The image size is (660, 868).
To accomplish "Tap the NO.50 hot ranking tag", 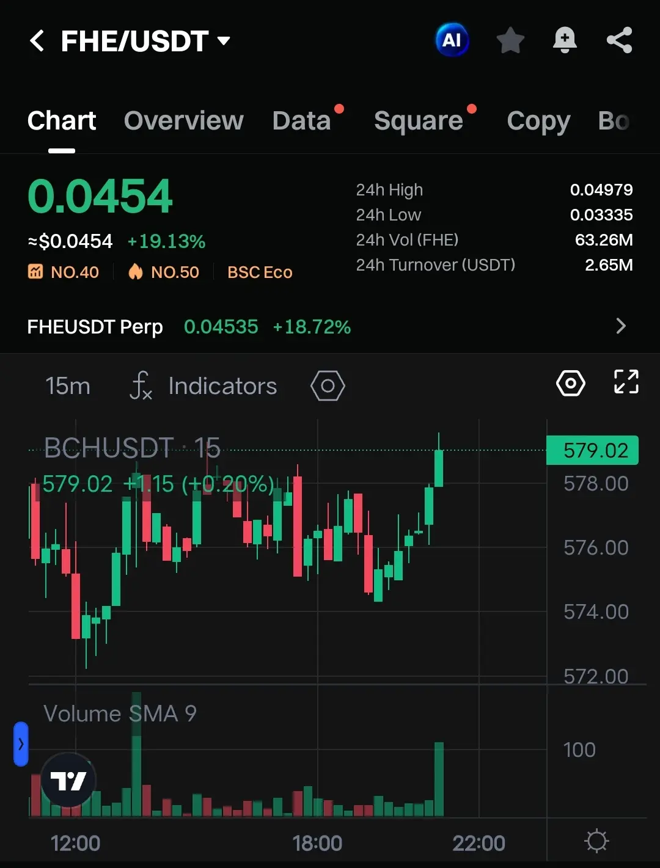I will pos(164,272).
